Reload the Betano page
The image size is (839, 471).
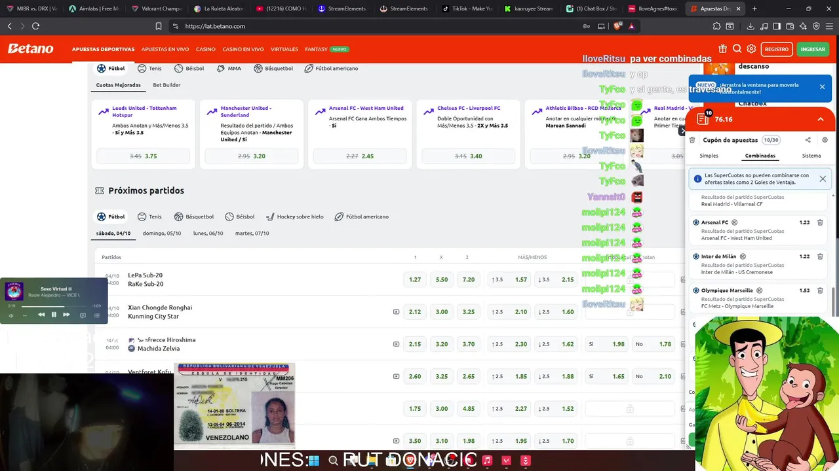click(35, 26)
